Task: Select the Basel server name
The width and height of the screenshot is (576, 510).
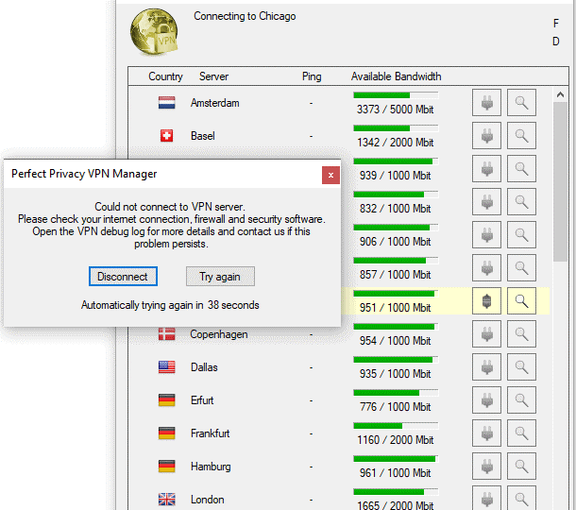Action: click(203, 136)
